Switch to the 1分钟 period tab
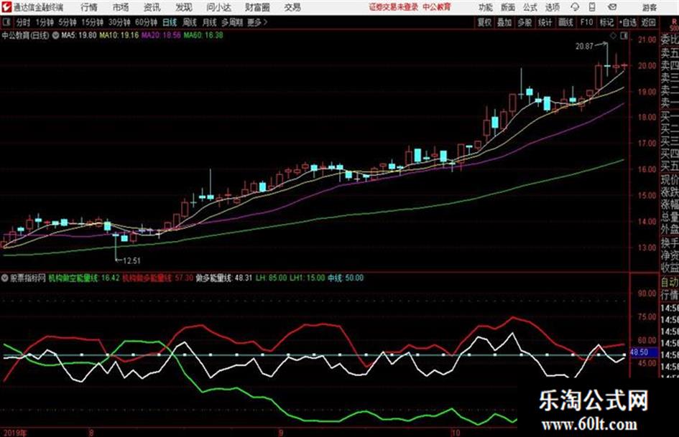Image resolution: width=679 pixels, height=437 pixels. tap(44, 22)
